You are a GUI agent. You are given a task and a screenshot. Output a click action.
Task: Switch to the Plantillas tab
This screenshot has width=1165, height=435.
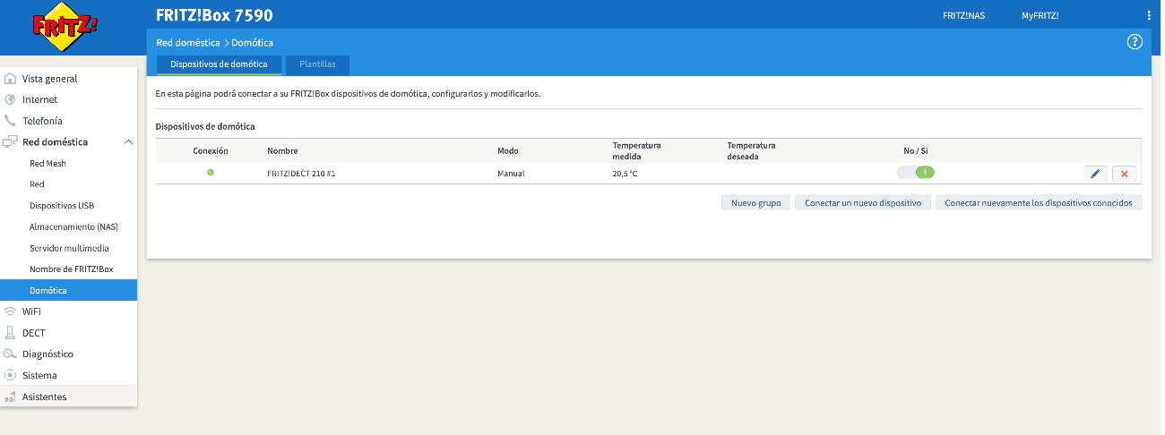coord(317,64)
